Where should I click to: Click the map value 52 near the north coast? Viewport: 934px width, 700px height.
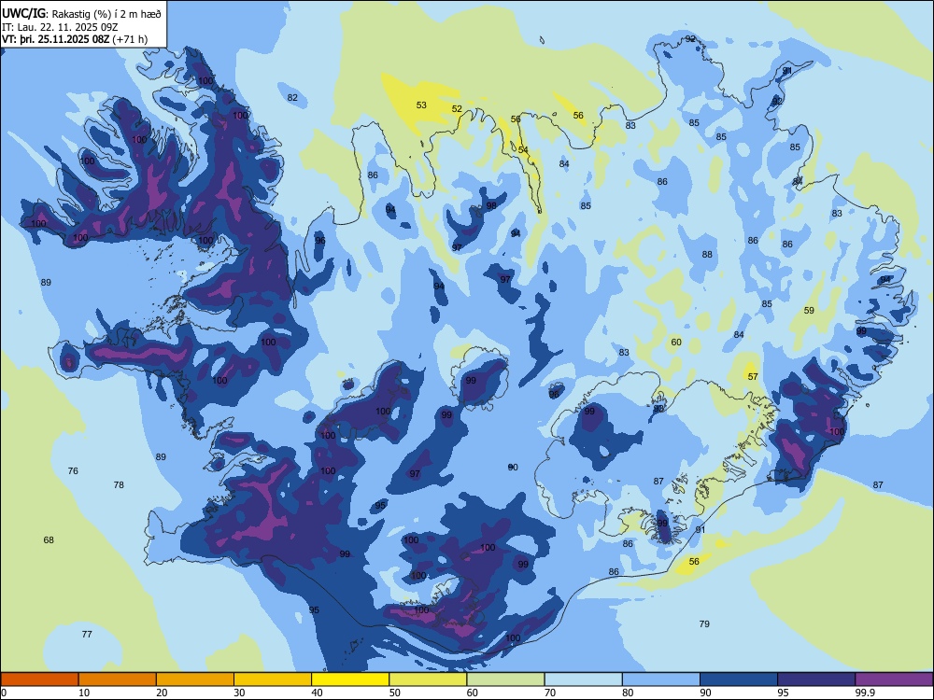(x=457, y=109)
